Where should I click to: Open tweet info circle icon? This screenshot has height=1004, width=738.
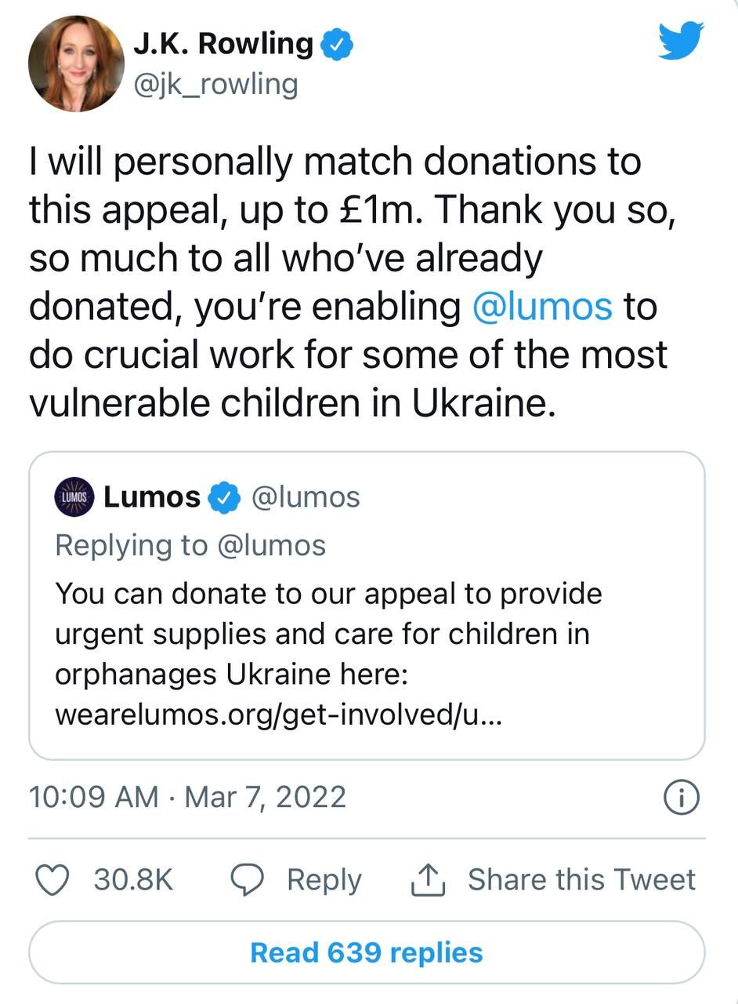(x=682, y=798)
